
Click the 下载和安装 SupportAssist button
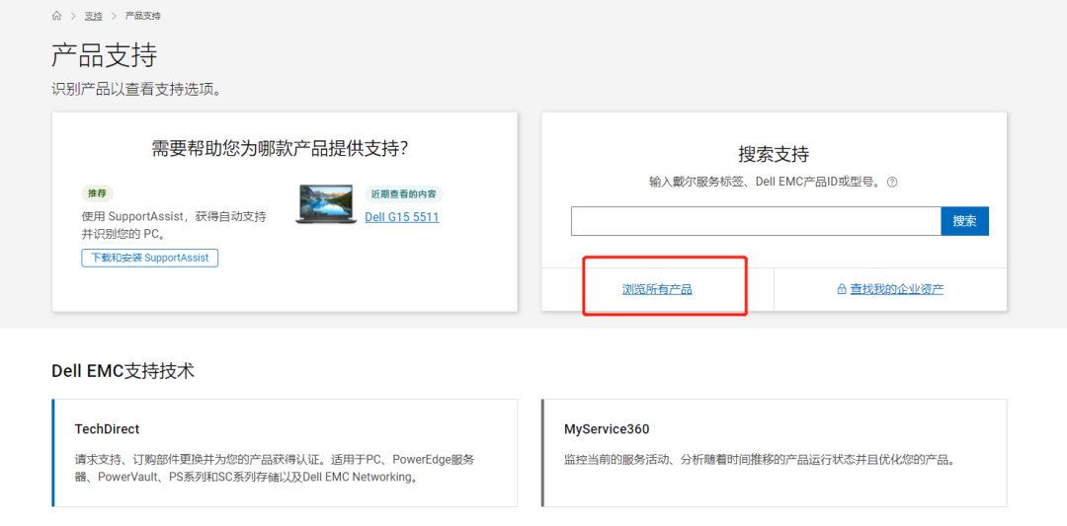pyautogui.click(x=150, y=259)
